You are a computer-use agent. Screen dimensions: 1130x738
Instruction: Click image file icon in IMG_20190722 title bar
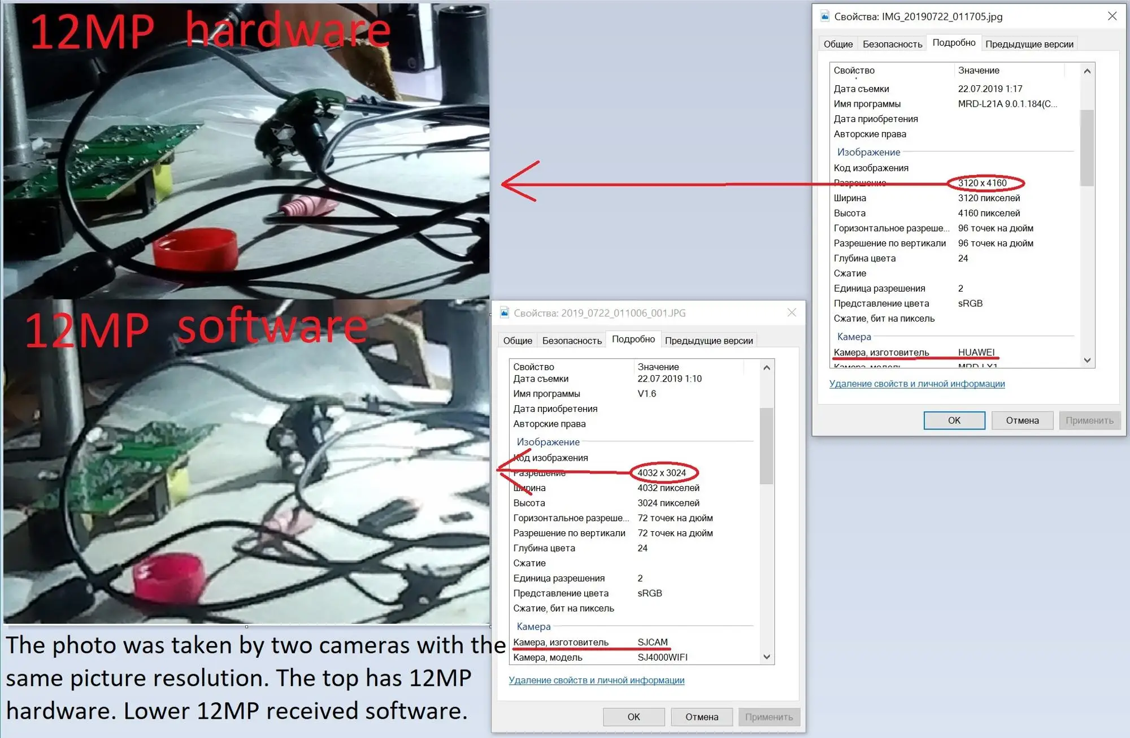(x=825, y=16)
